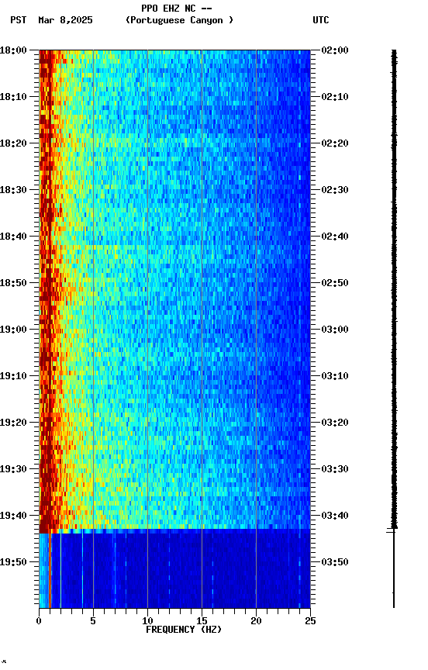This screenshot has height=670, width=428.
Task: Click the 03:50 UTC time label
Action: point(335,563)
